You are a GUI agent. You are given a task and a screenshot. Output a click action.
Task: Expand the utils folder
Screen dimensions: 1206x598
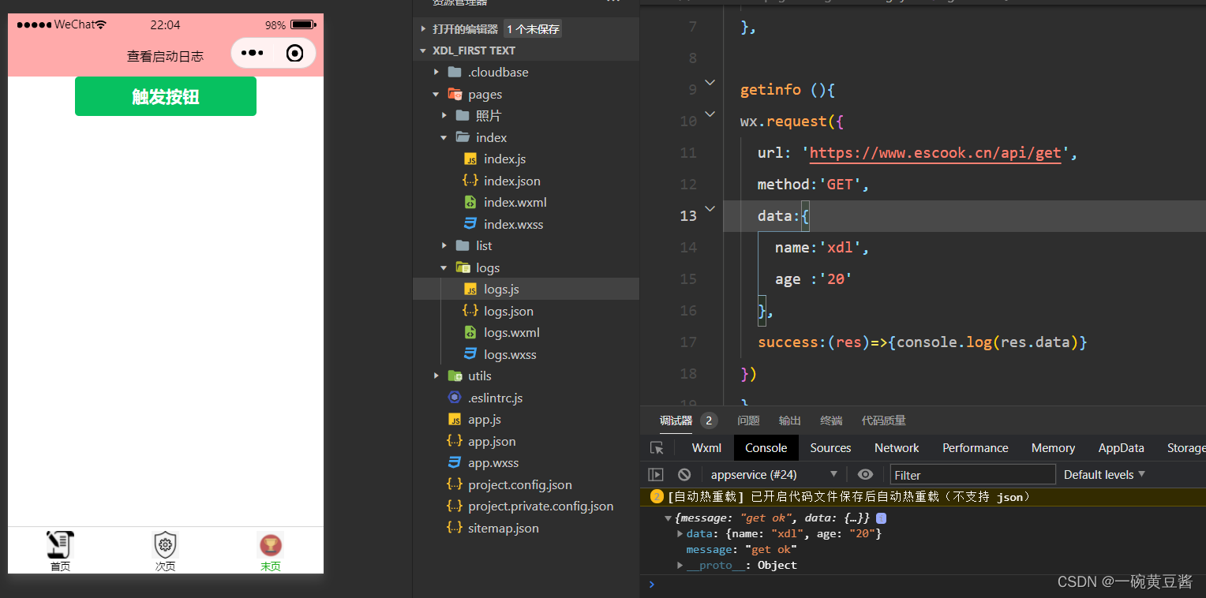pyautogui.click(x=436, y=376)
